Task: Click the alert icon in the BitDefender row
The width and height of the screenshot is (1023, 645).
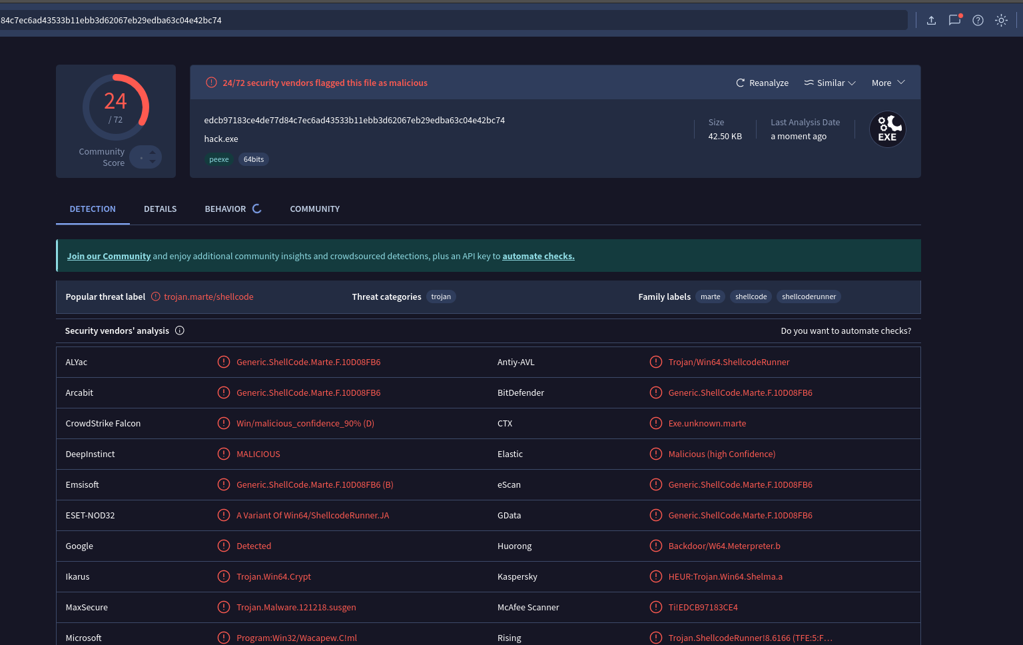Action: [656, 392]
